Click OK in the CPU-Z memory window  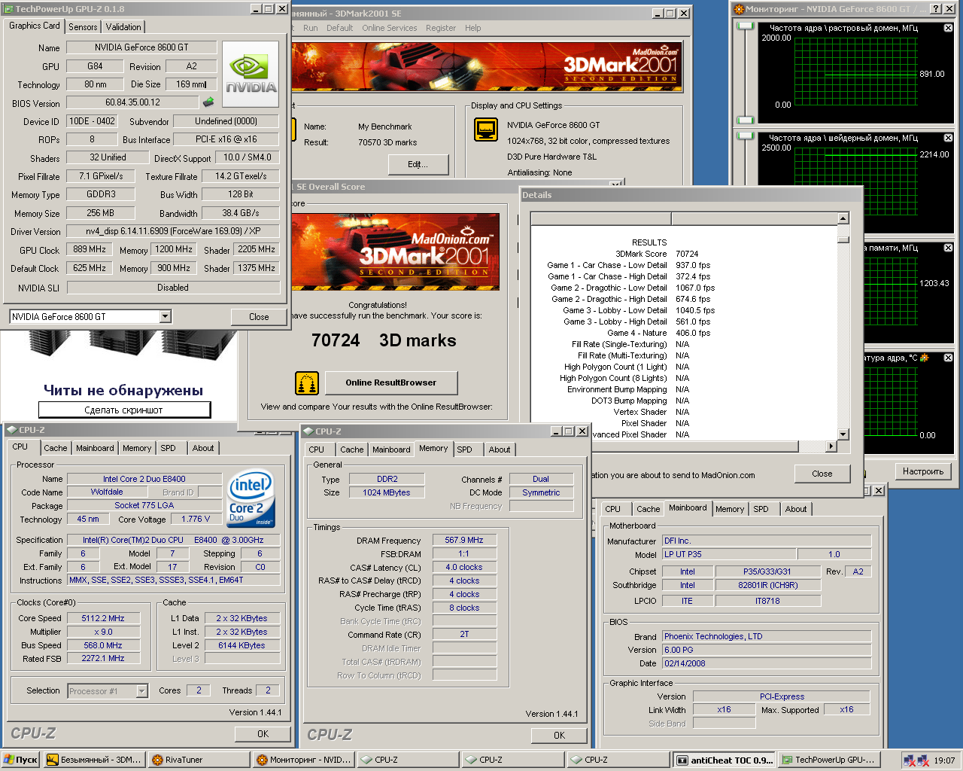pyautogui.click(x=559, y=736)
